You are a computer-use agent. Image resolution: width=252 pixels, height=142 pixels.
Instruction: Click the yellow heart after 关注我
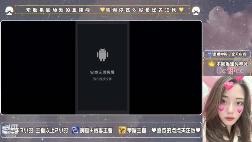tap(181, 10)
